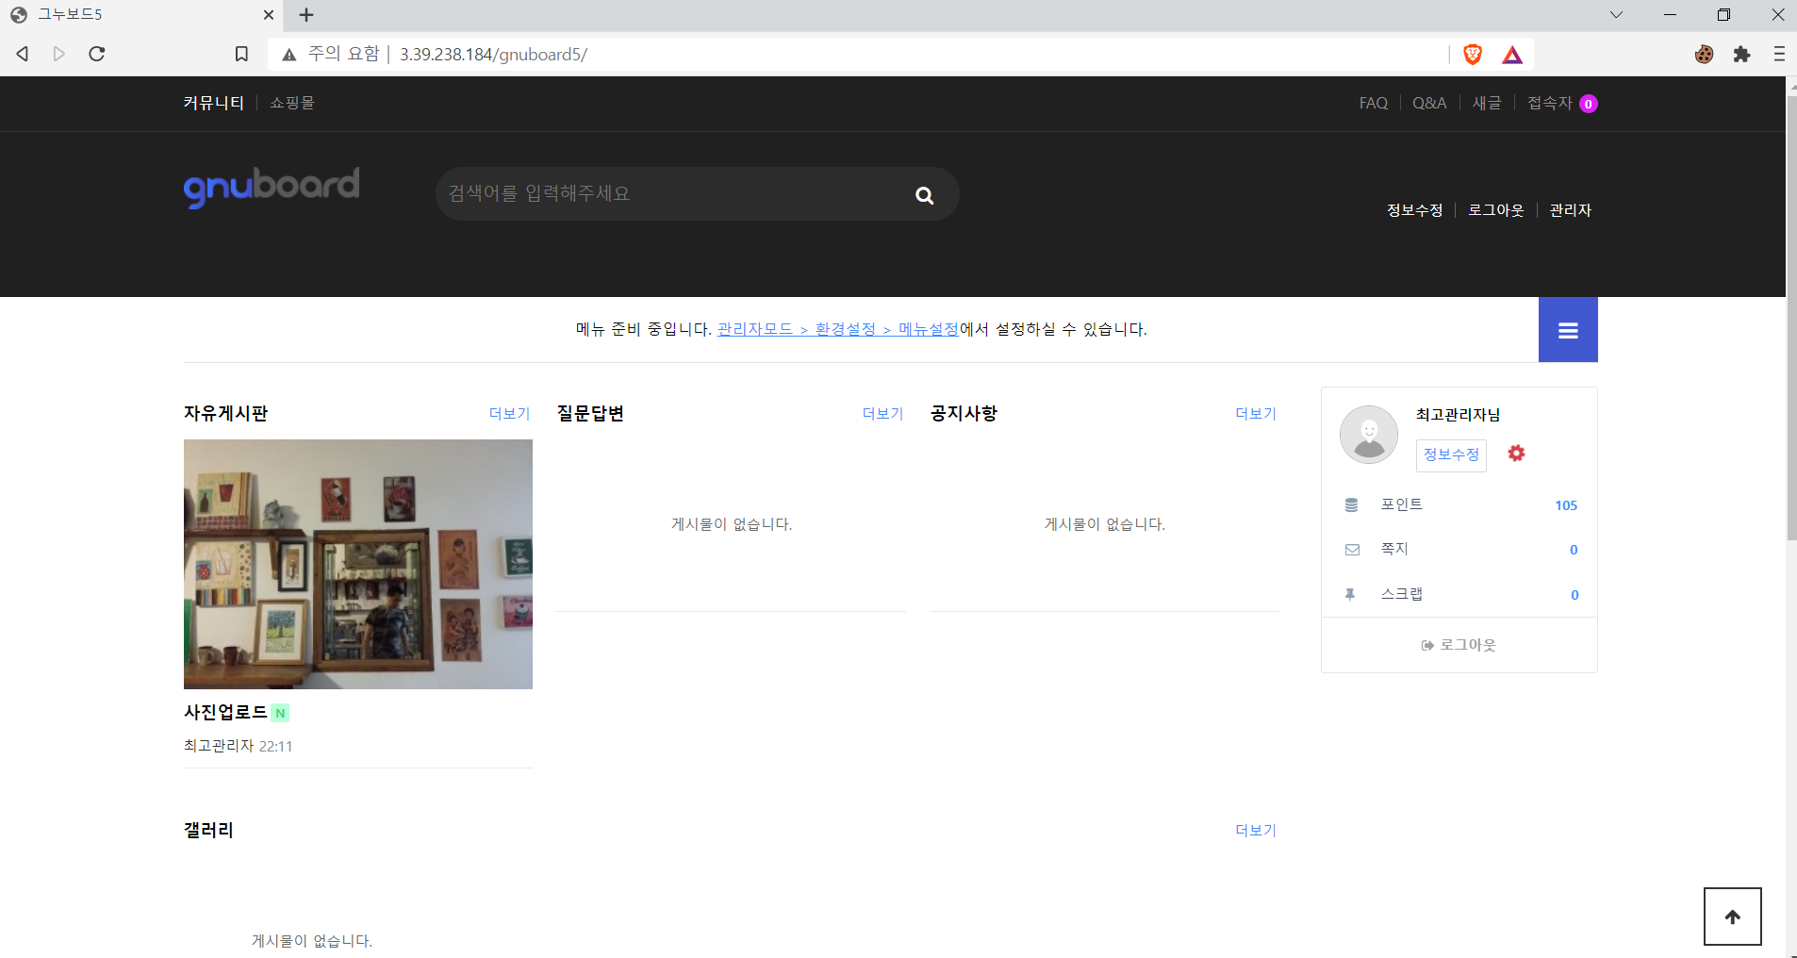
Task: Click 더보기 for 공지사항
Action: pyautogui.click(x=1257, y=414)
